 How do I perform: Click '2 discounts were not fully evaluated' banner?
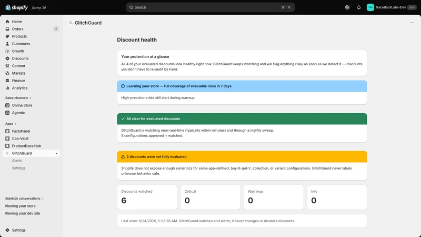click(x=242, y=156)
